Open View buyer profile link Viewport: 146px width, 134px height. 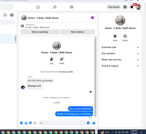[x=66, y=72]
